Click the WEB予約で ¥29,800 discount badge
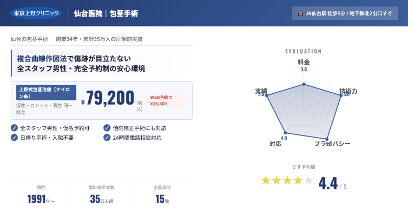The image size is (408, 213). click(x=167, y=100)
